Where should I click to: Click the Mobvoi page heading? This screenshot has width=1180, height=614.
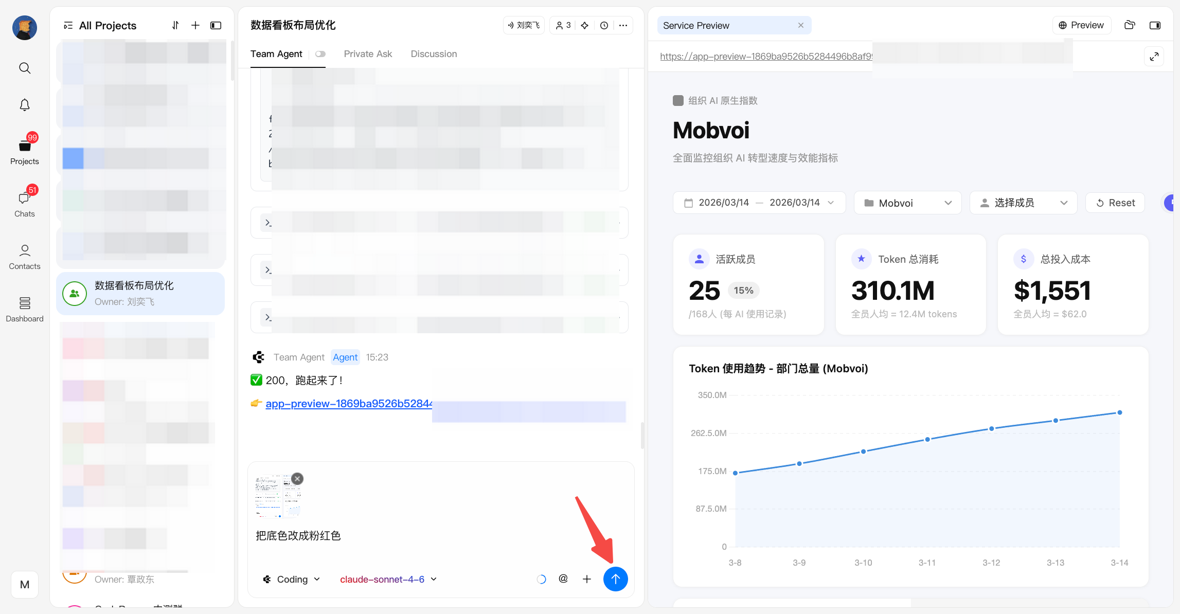pyautogui.click(x=711, y=130)
